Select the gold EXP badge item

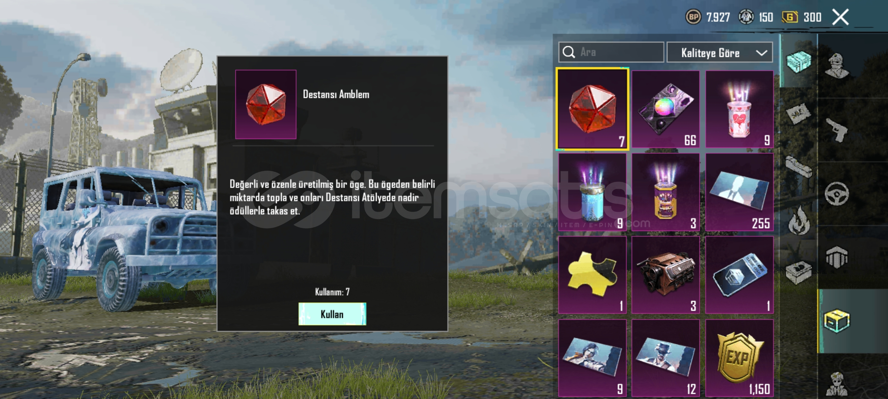[x=739, y=358]
